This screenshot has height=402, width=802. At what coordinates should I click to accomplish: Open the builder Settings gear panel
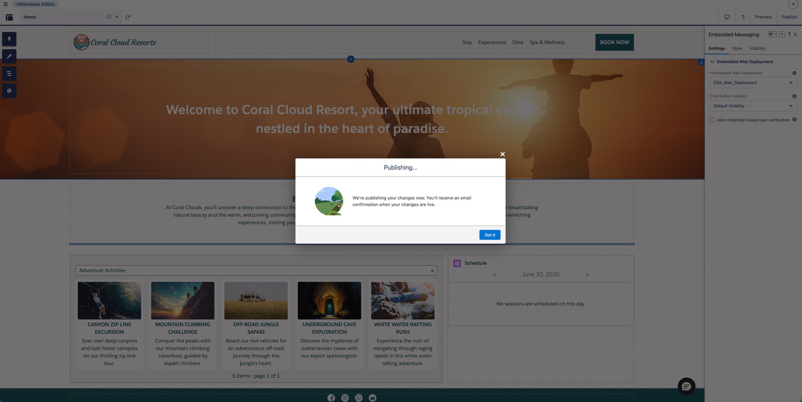9,91
